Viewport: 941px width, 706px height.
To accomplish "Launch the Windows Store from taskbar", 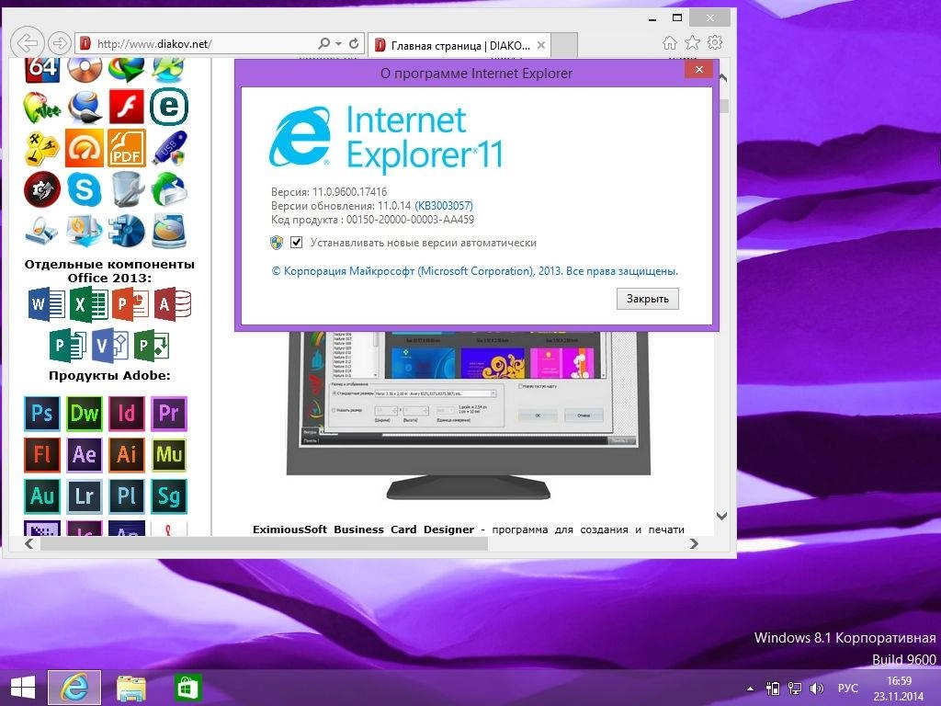I will coord(187,688).
